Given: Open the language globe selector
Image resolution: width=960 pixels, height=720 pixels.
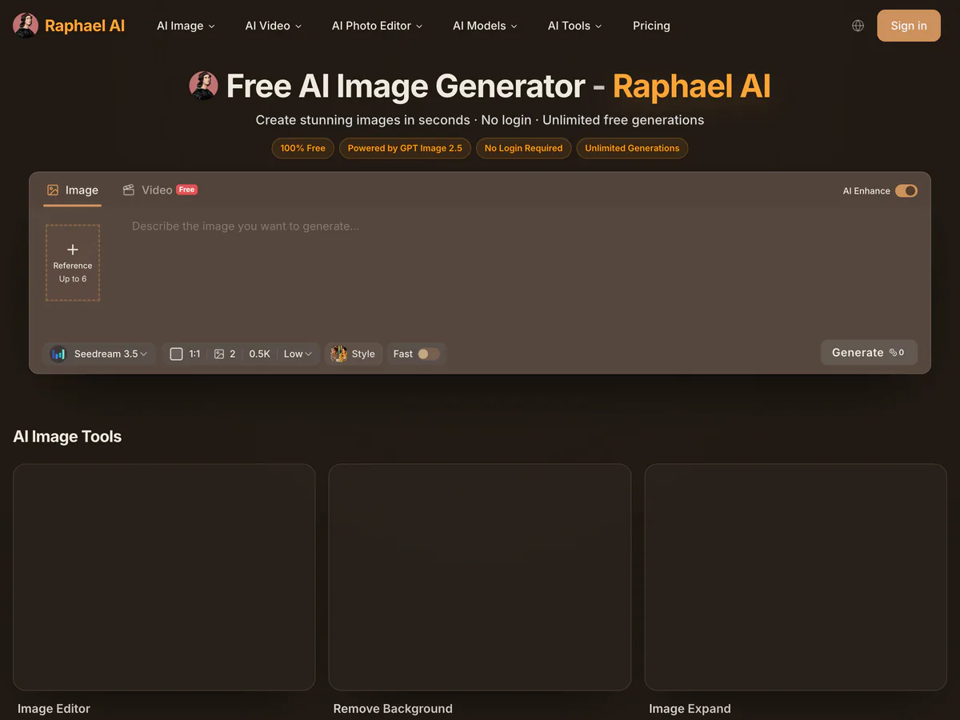Looking at the screenshot, I should pyautogui.click(x=858, y=26).
